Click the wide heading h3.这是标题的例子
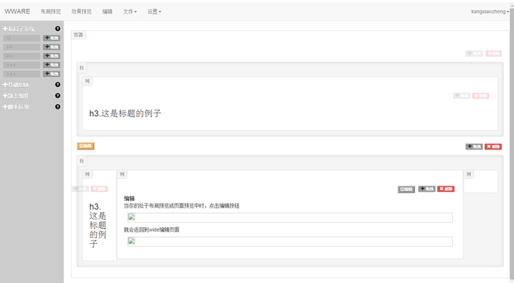 pos(125,113)
